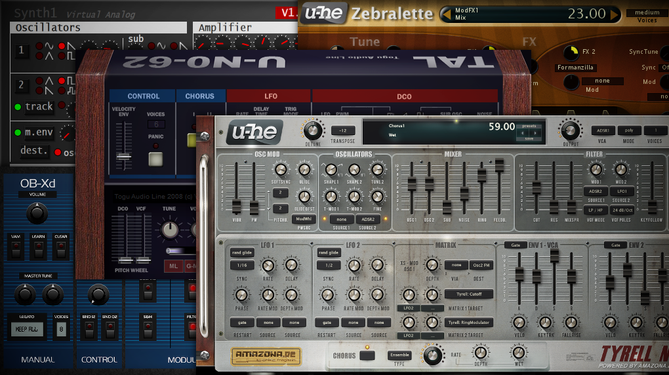Open the oscillator Source 2 ADSR2 selector
669x375 pixels.
pyautogui.click(x=368, y=219)
